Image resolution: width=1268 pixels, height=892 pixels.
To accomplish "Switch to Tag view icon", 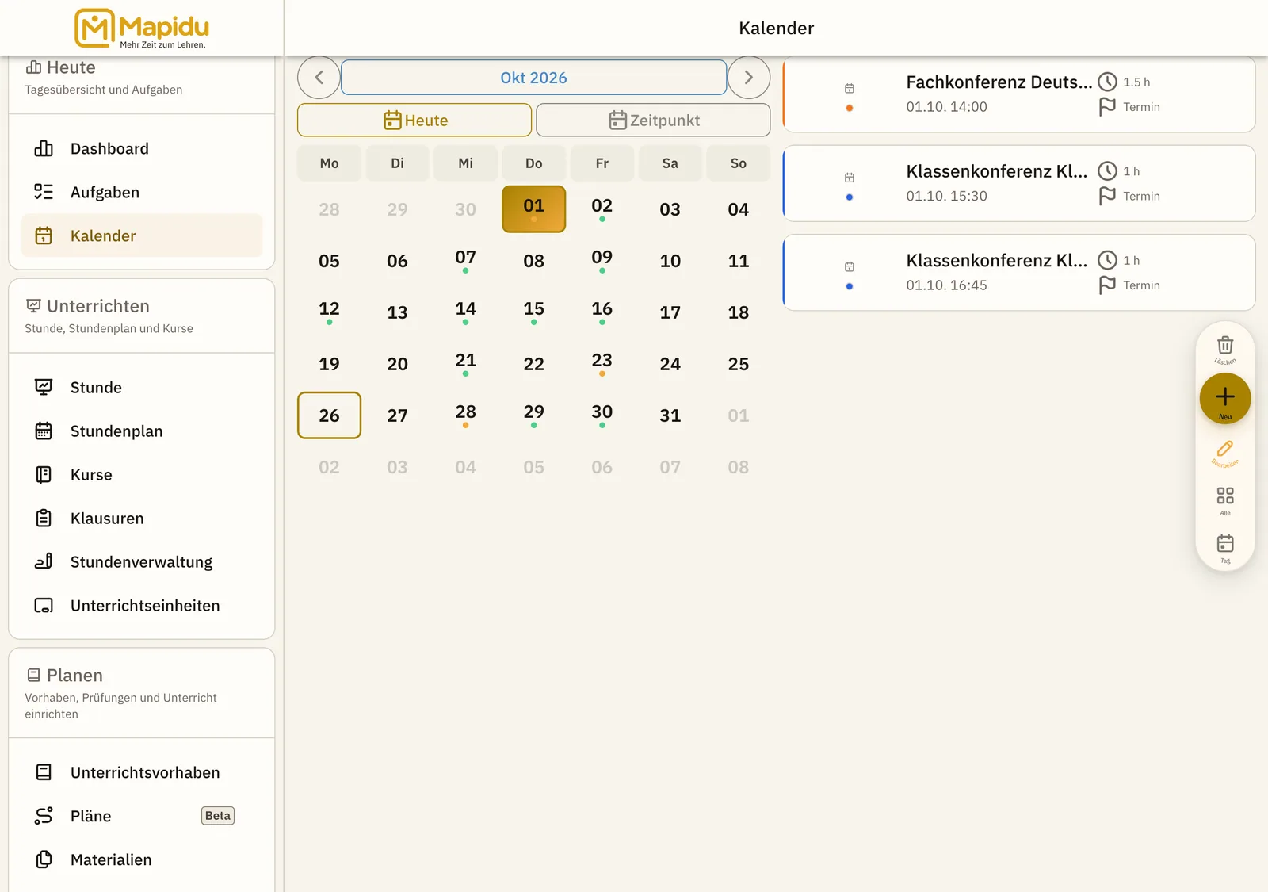I will coord(1225,548).
